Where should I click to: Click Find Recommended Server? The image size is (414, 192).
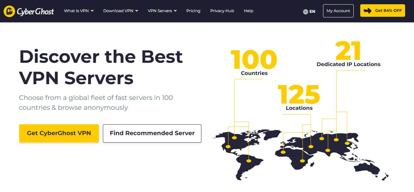[152, 133]
